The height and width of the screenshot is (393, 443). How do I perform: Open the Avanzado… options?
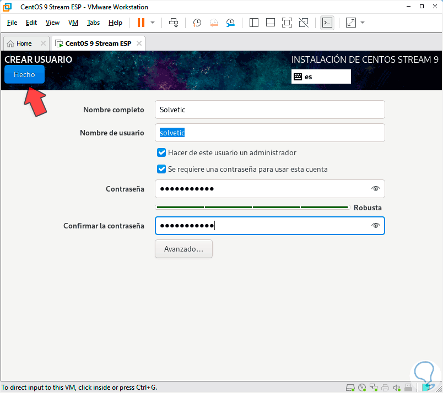(183, 249)
